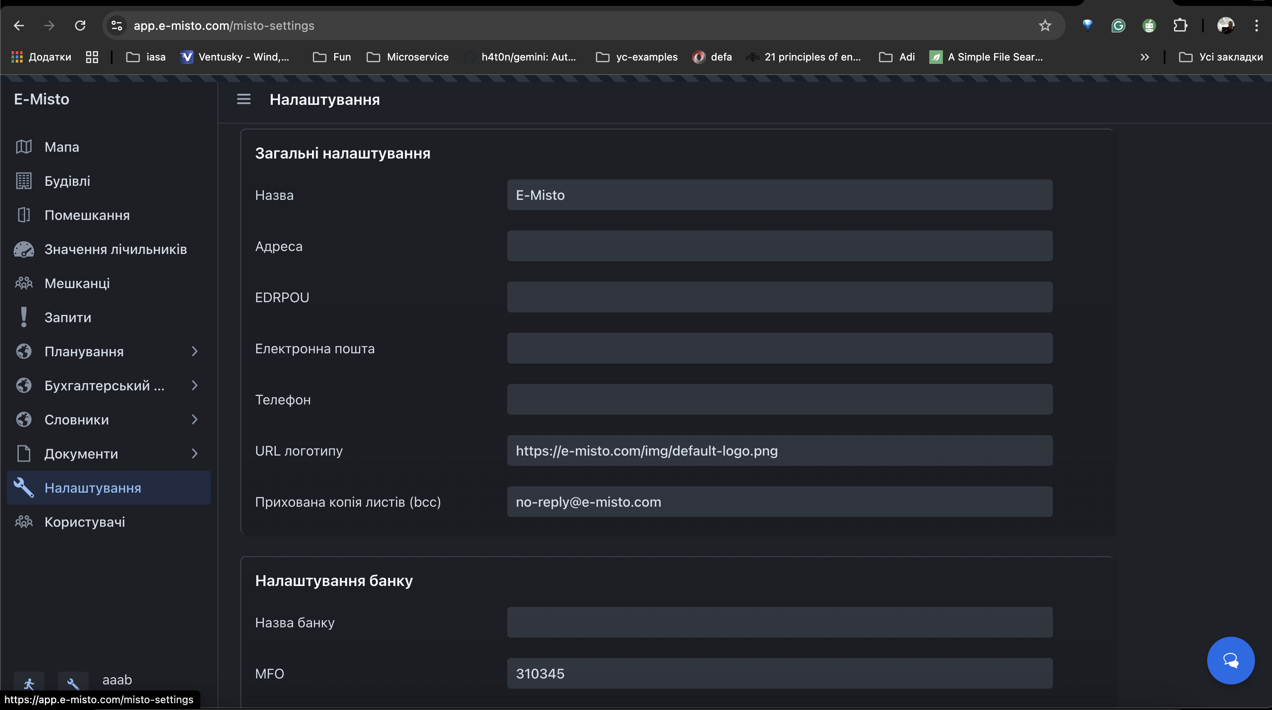This screenshot has width=1272, height=710.
Task: Show hidden bookmarks with double-arrow
Action: (x=1145, y=57)
